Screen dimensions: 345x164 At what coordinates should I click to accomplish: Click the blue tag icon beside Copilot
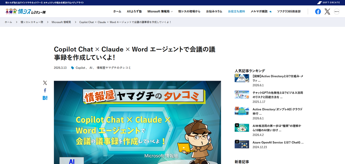[73, 68]
